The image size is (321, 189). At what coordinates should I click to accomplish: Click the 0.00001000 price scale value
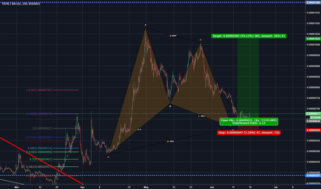pos(313,45)
